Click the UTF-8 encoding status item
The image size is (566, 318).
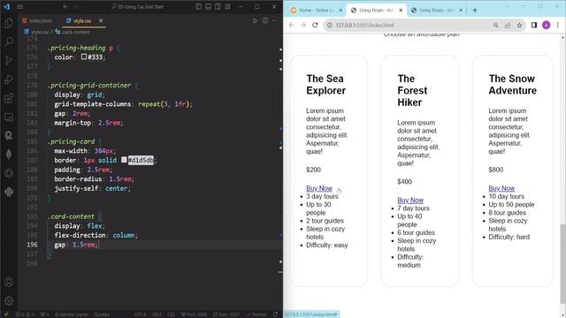tap(140, 314)
